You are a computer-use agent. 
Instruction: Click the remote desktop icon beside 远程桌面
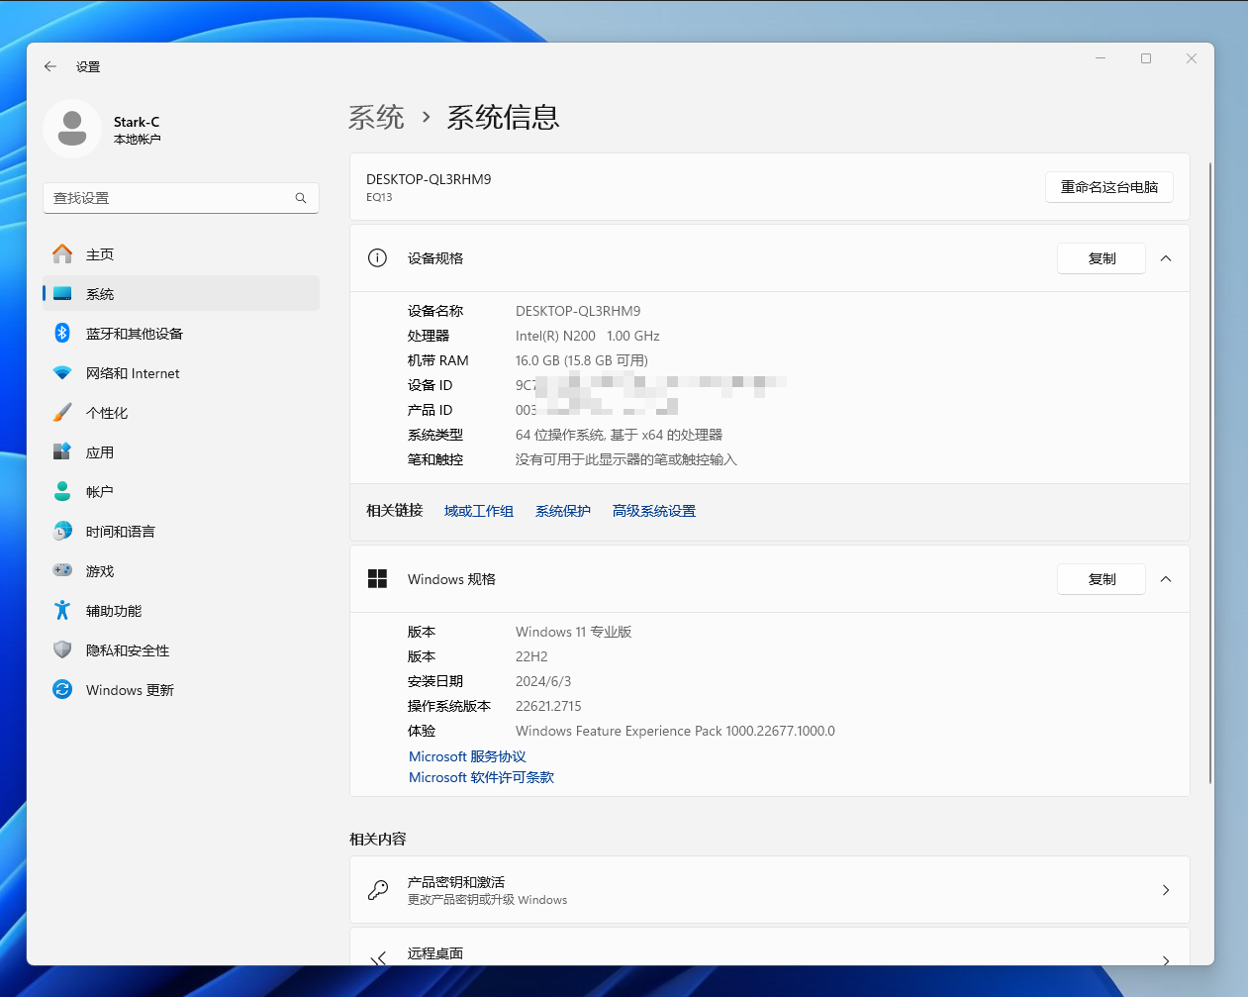click(x=377, y=958)
